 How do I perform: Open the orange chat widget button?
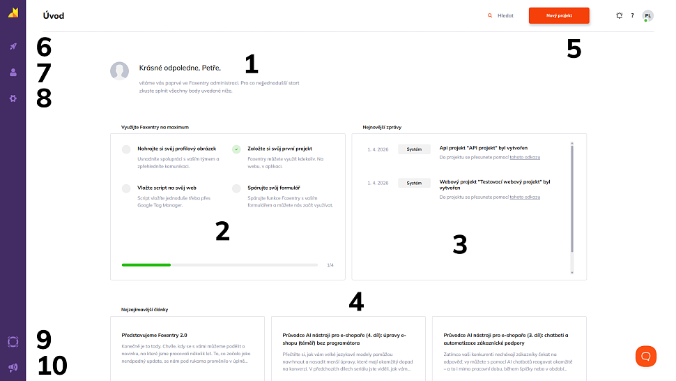click(646, 356)
